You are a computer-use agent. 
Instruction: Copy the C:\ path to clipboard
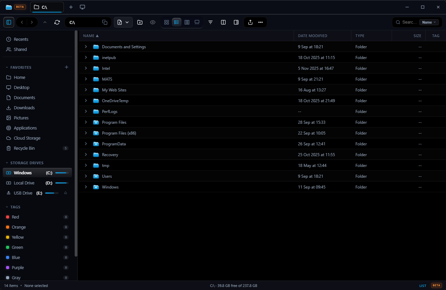click(x=105, y=22)
